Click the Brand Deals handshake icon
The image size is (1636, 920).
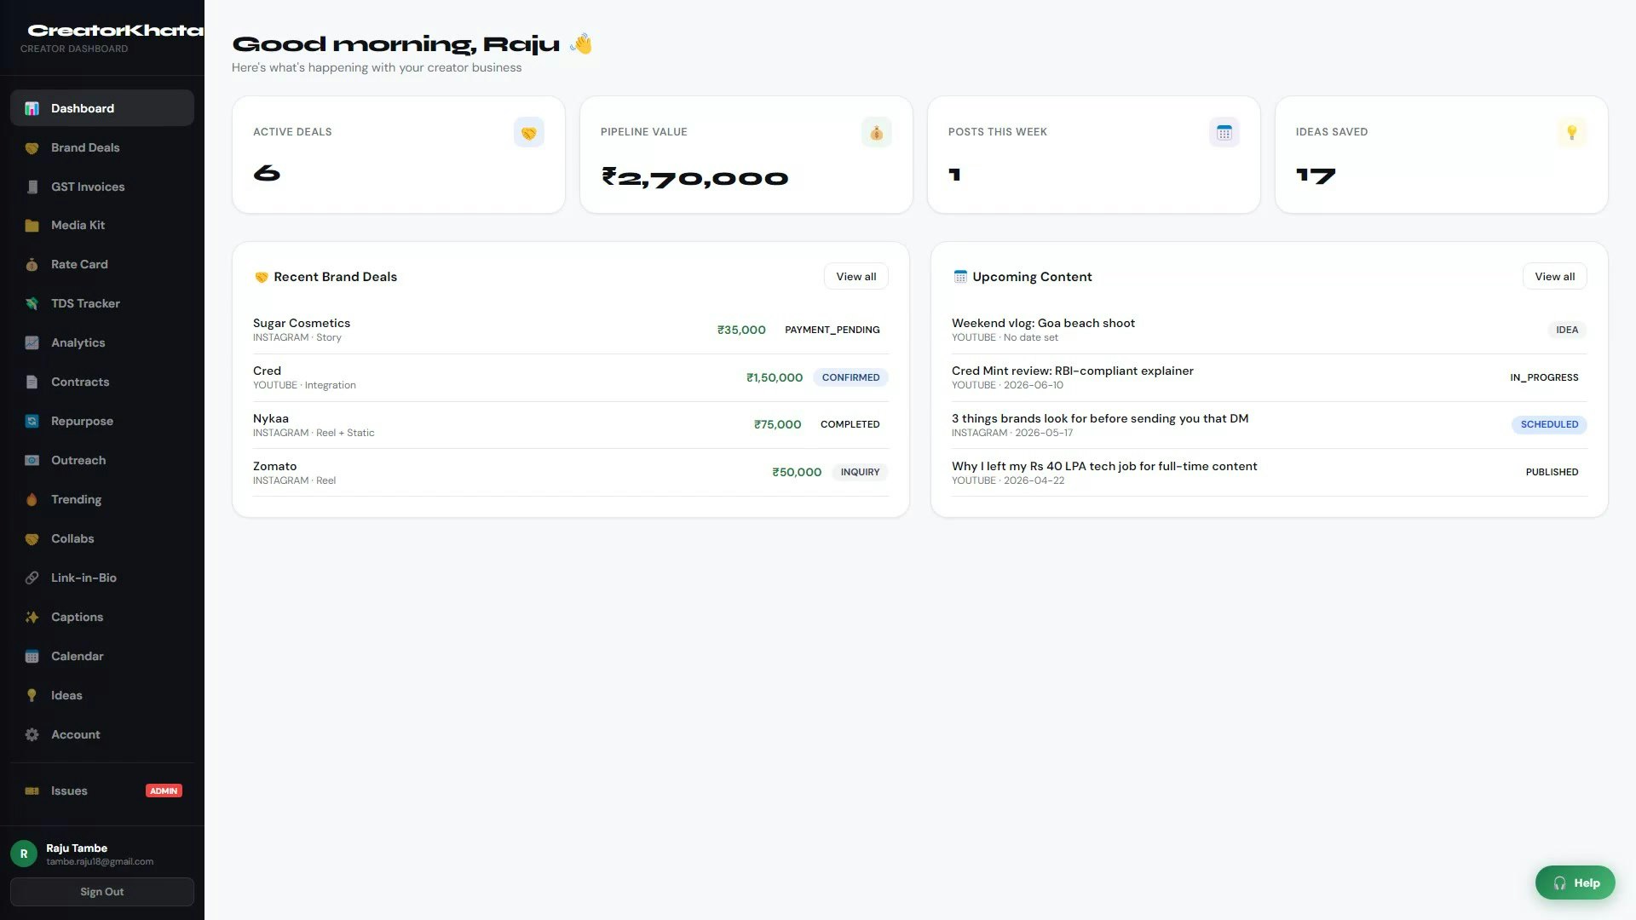[32, 147]
